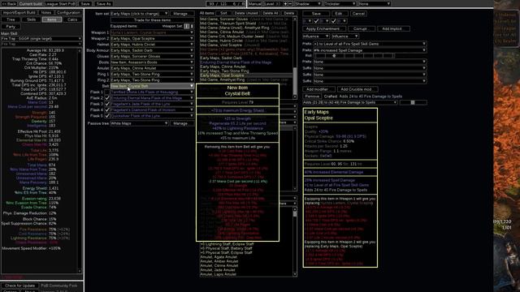Screen dimensions: 520x292
Task: Click Trade for these items
Action: pyautogui.click(x=152, y=19)
